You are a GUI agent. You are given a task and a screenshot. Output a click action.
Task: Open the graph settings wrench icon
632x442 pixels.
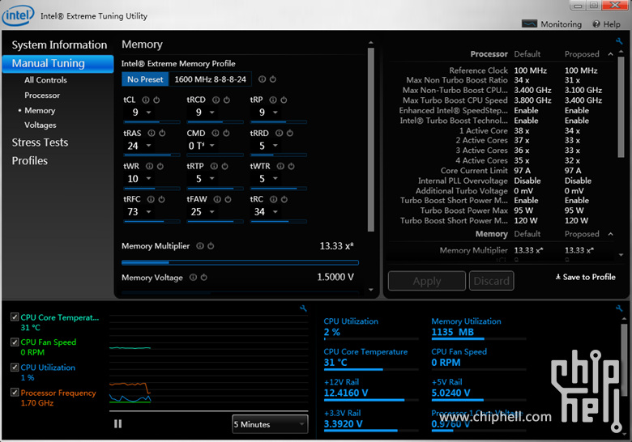304,308
